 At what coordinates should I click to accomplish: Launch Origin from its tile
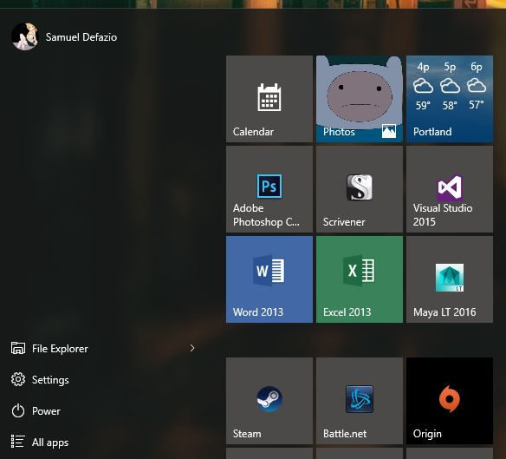pyautogui.click(x=450, y=401)
